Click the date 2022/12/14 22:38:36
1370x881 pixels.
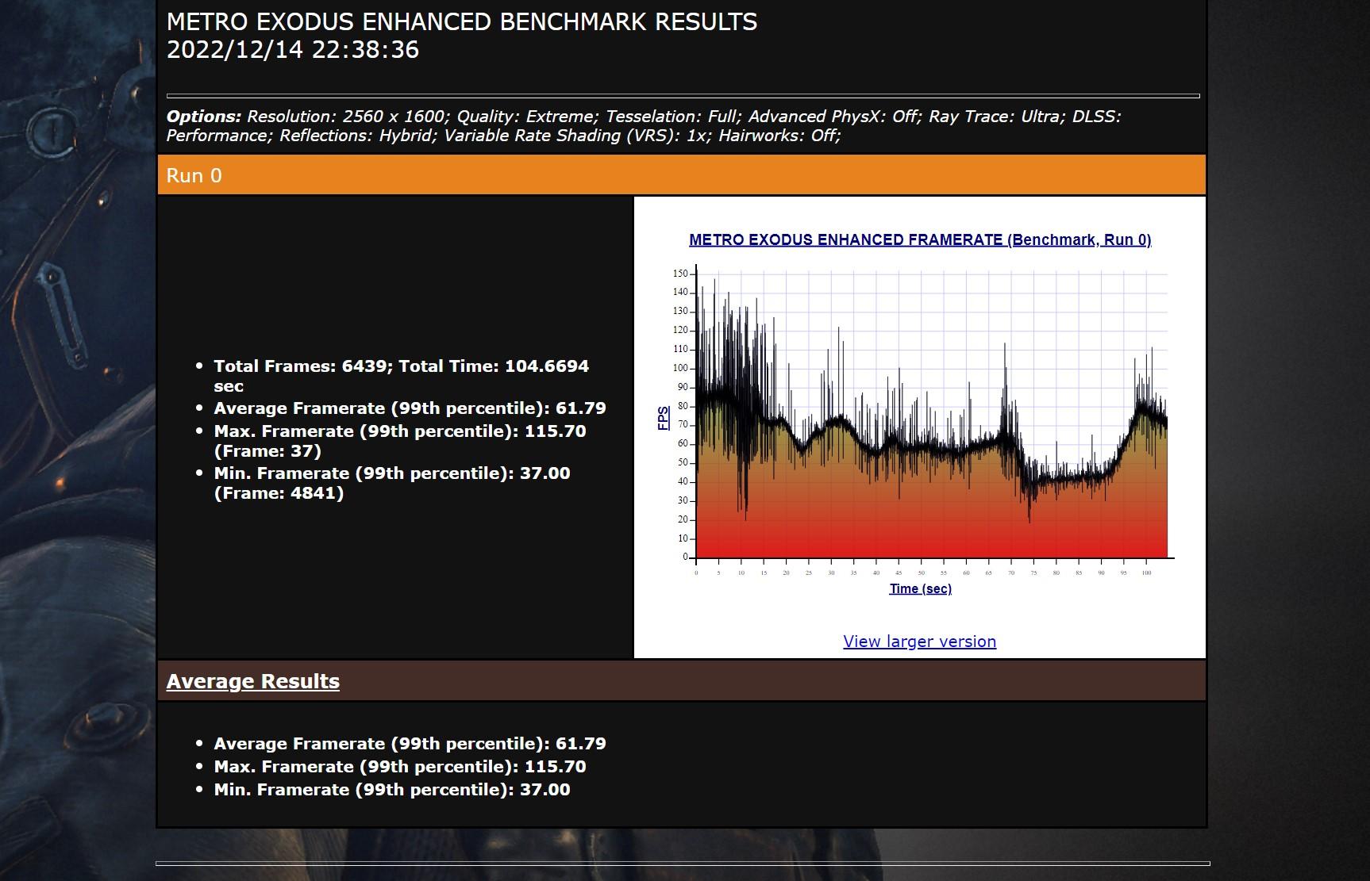293,50
